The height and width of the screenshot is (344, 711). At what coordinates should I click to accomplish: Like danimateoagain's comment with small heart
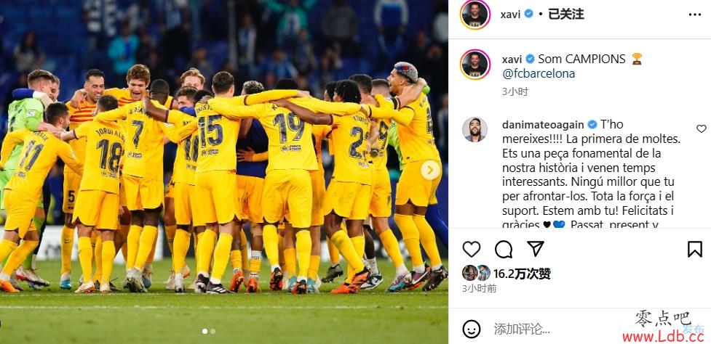(x=701, y=129)
